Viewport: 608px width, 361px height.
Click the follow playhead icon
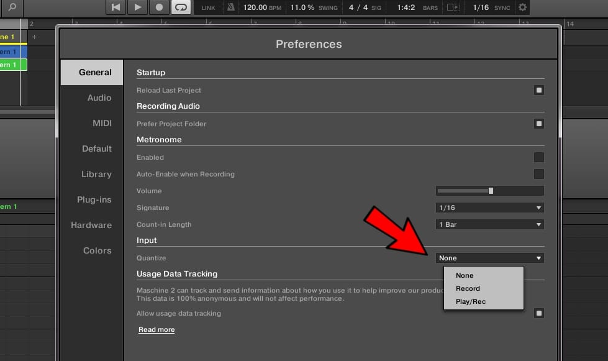click(x=453, y=7)
